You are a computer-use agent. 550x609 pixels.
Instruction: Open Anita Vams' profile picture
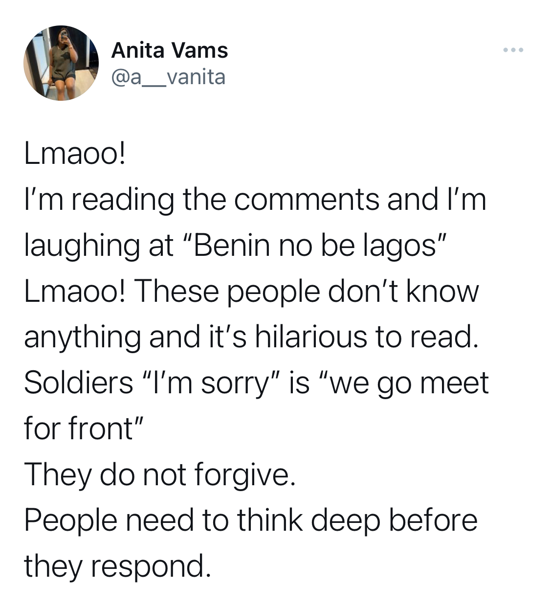(x=61, y=63)
